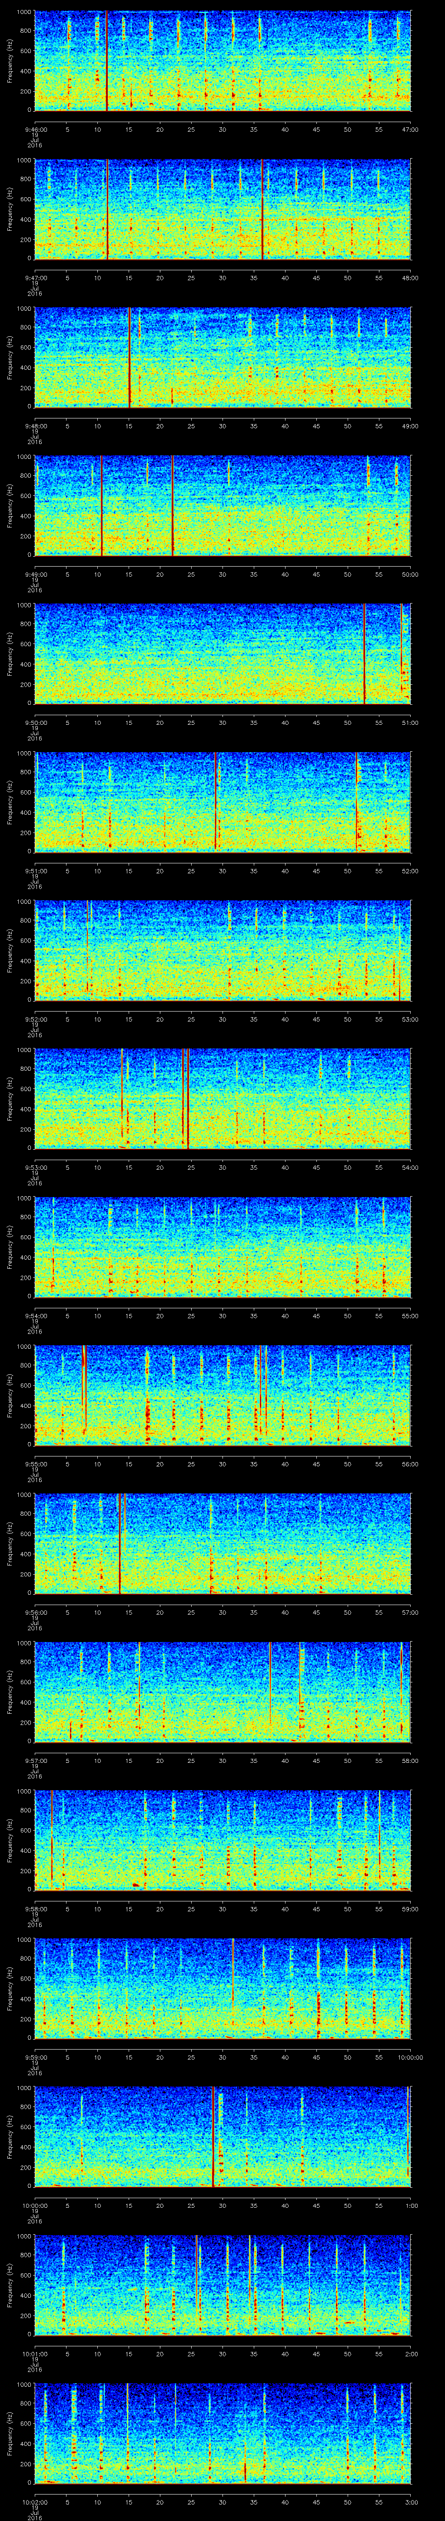
Task: Click the 52:00 end time label
Action: [x=410, y=871]
